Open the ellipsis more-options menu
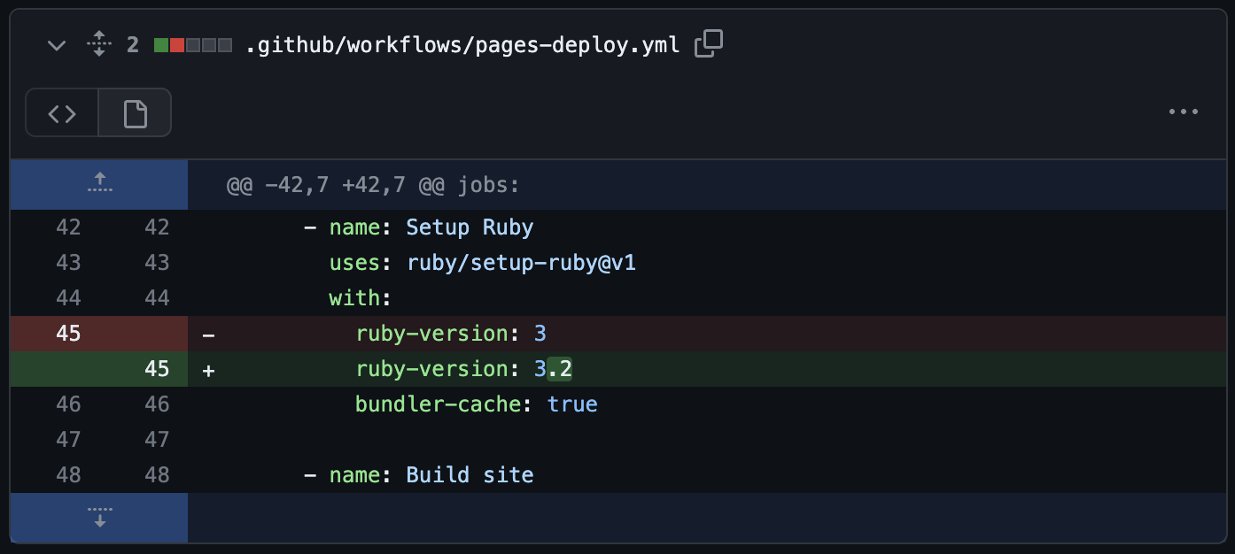 point(1184,111)
